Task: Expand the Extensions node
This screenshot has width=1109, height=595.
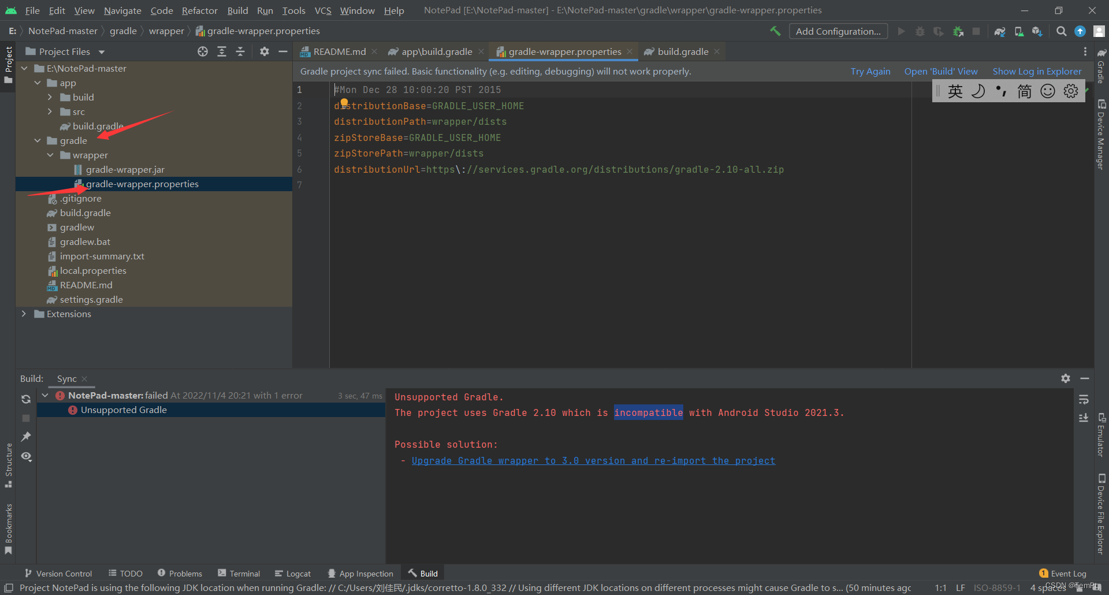Action: (24, 314)
